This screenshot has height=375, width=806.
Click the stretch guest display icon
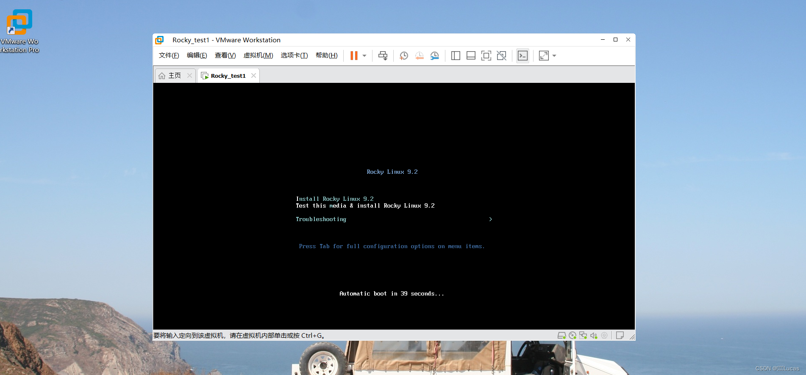pyautogui.click(x=544, y=56)
